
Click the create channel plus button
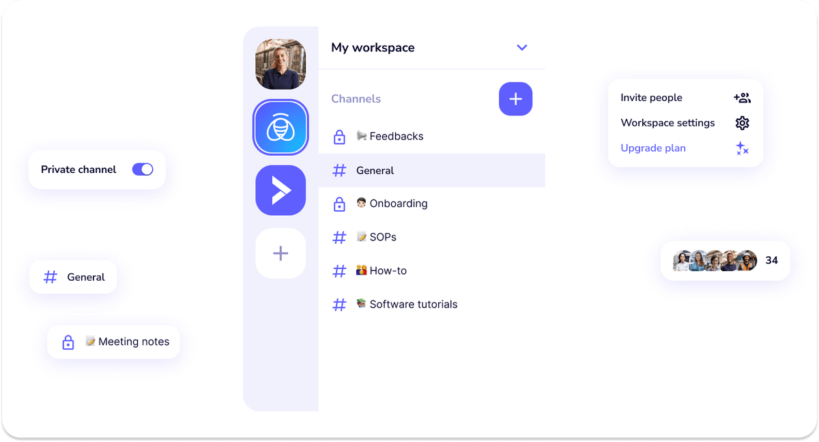coord(515,99)
